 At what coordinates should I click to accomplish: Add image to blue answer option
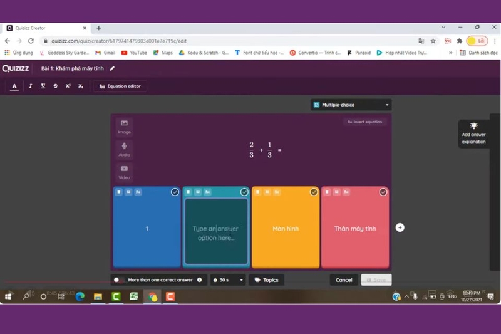(x=128, y=192)
